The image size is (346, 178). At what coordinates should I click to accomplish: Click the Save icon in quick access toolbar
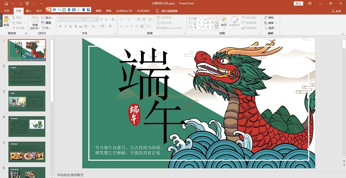tap(6, 3)
